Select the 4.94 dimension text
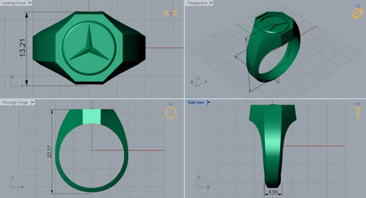The image size is (366, 198). (x=273, y=192)
